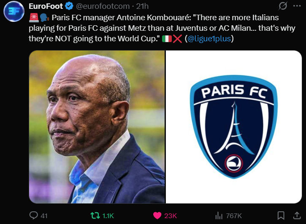View tweet analytics bar chart icon
The height and width of the screenshot is (224, 306).
tap(219, 216)
